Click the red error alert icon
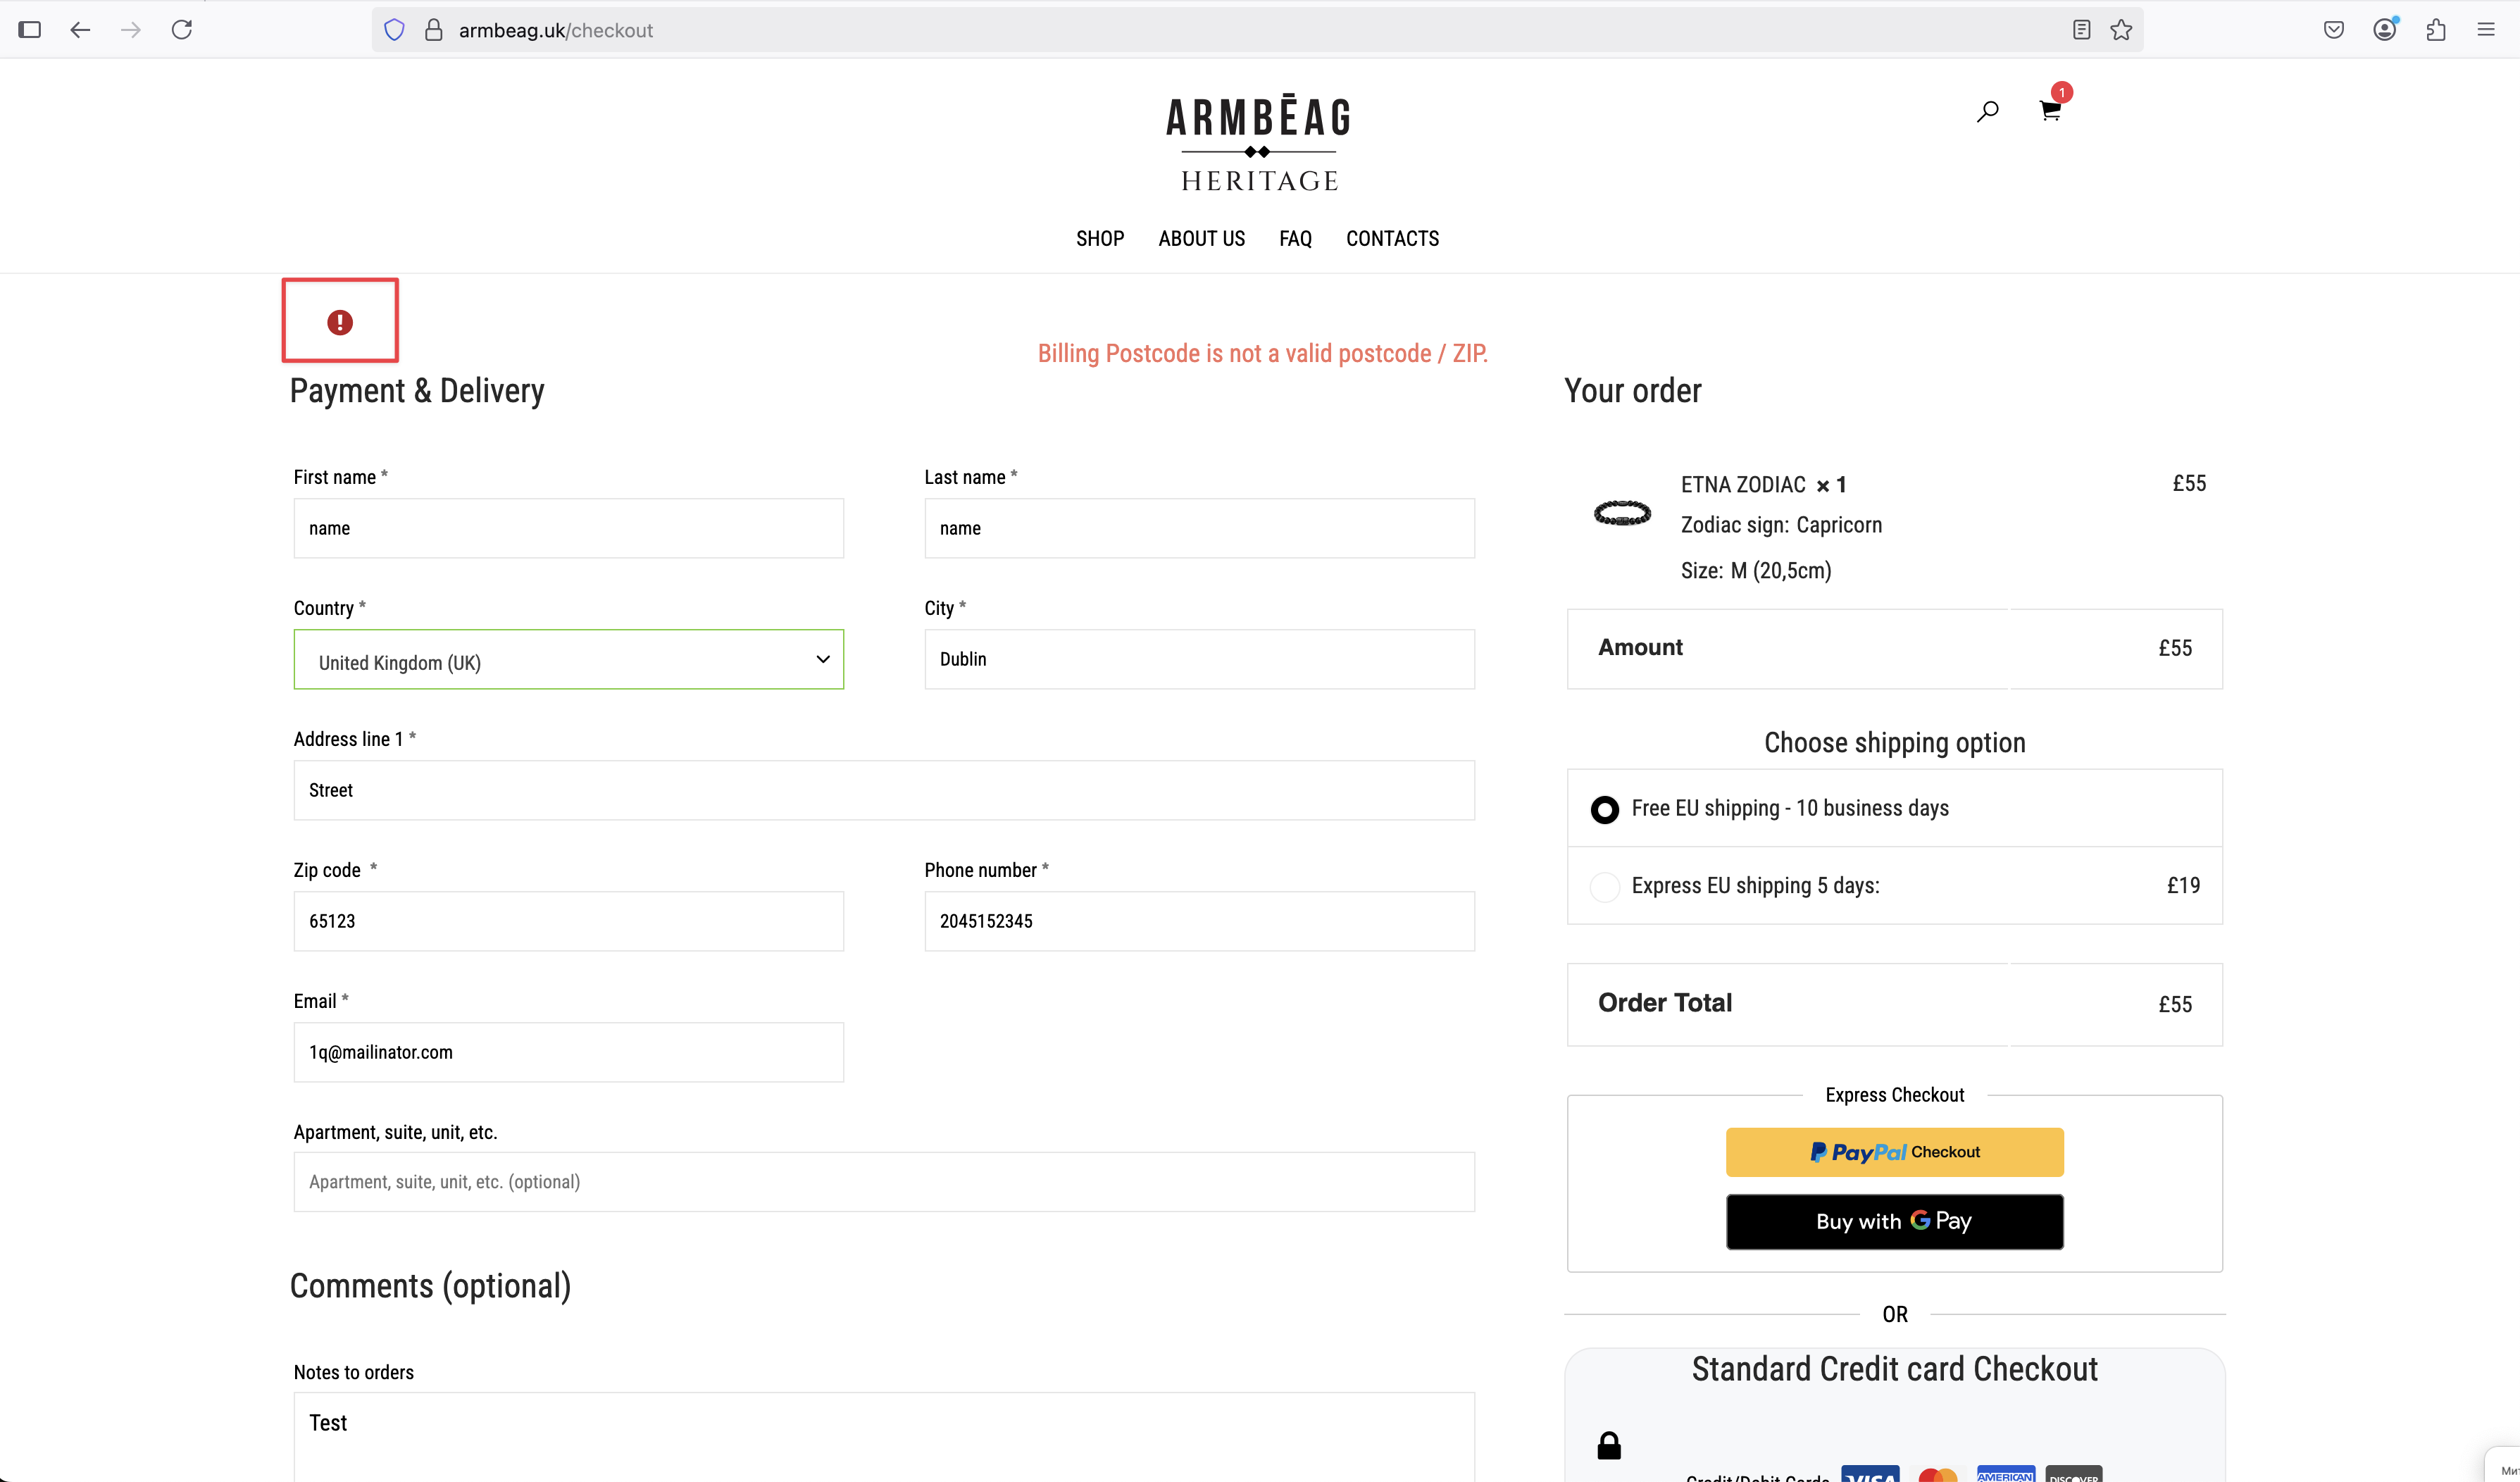The width and height of the screenshot is (2520, 1482). point(340,322)
